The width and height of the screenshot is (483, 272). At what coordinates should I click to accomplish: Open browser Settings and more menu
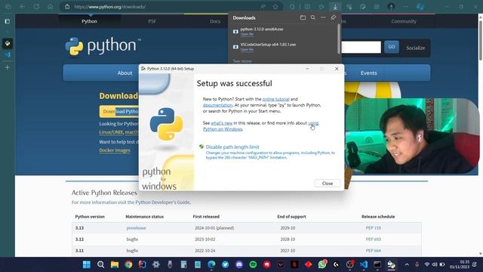coord(406,7)
